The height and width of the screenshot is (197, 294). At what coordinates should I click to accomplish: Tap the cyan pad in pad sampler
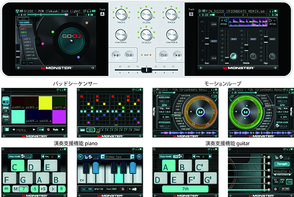click(x=18, y=116)
